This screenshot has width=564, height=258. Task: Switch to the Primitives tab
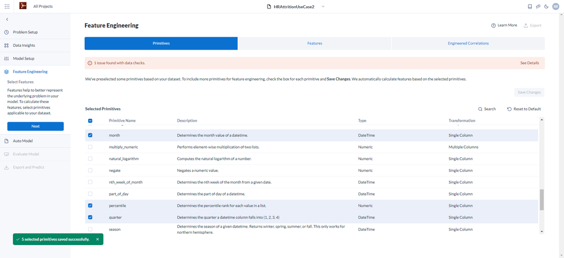click(x=161, y=43)
